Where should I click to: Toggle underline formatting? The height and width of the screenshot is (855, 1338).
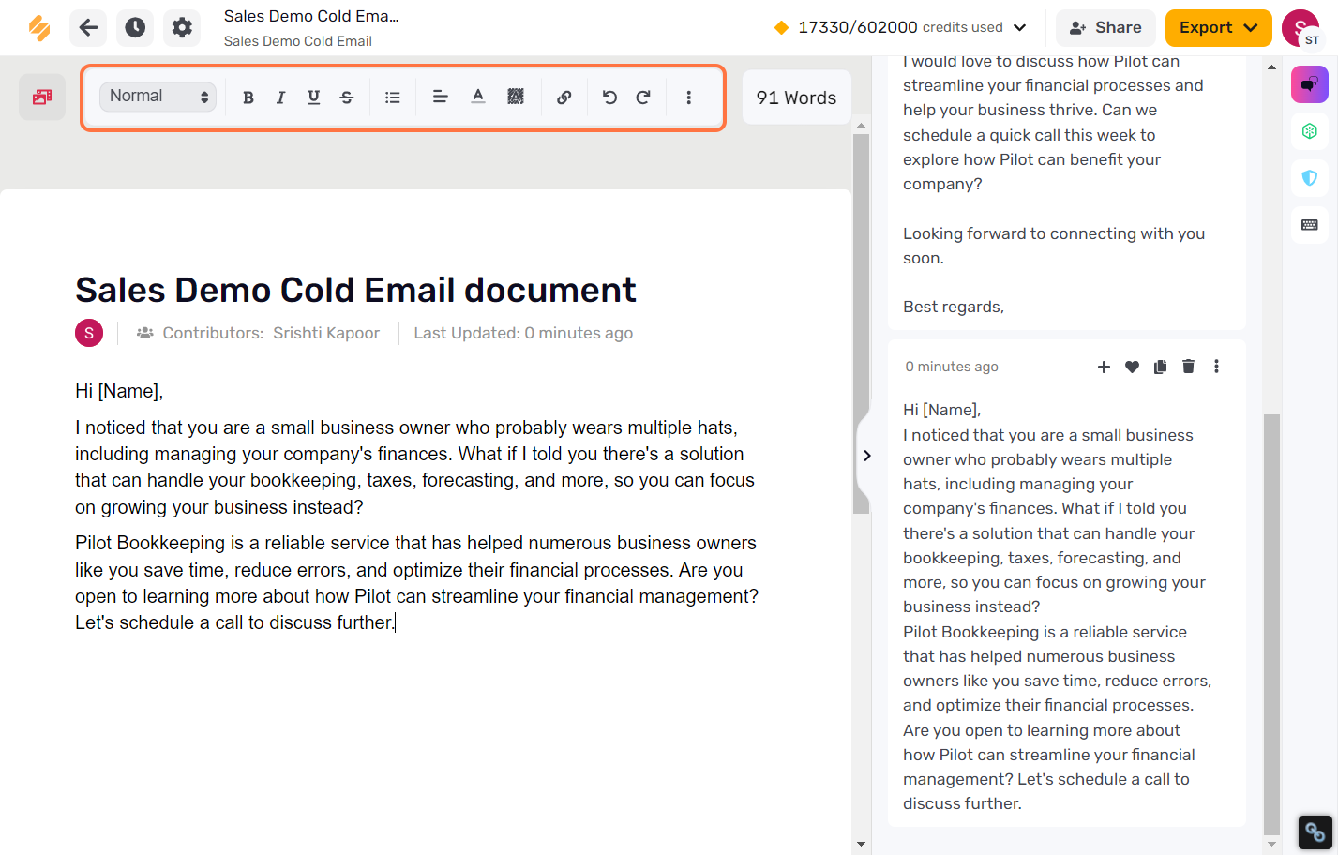(313, 97)
